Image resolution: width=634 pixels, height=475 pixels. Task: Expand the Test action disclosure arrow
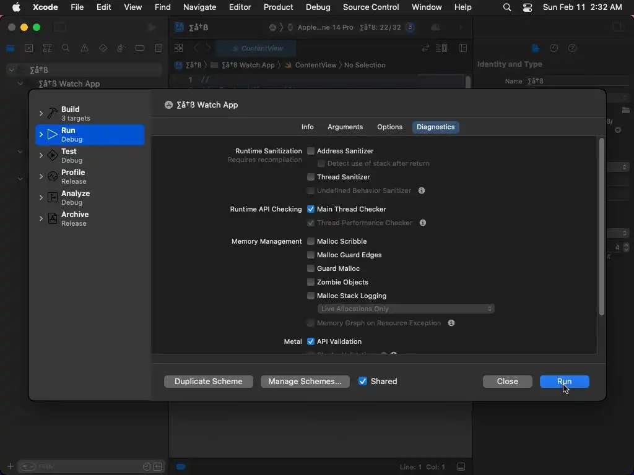pyautogui.click(x=41, y=155)
